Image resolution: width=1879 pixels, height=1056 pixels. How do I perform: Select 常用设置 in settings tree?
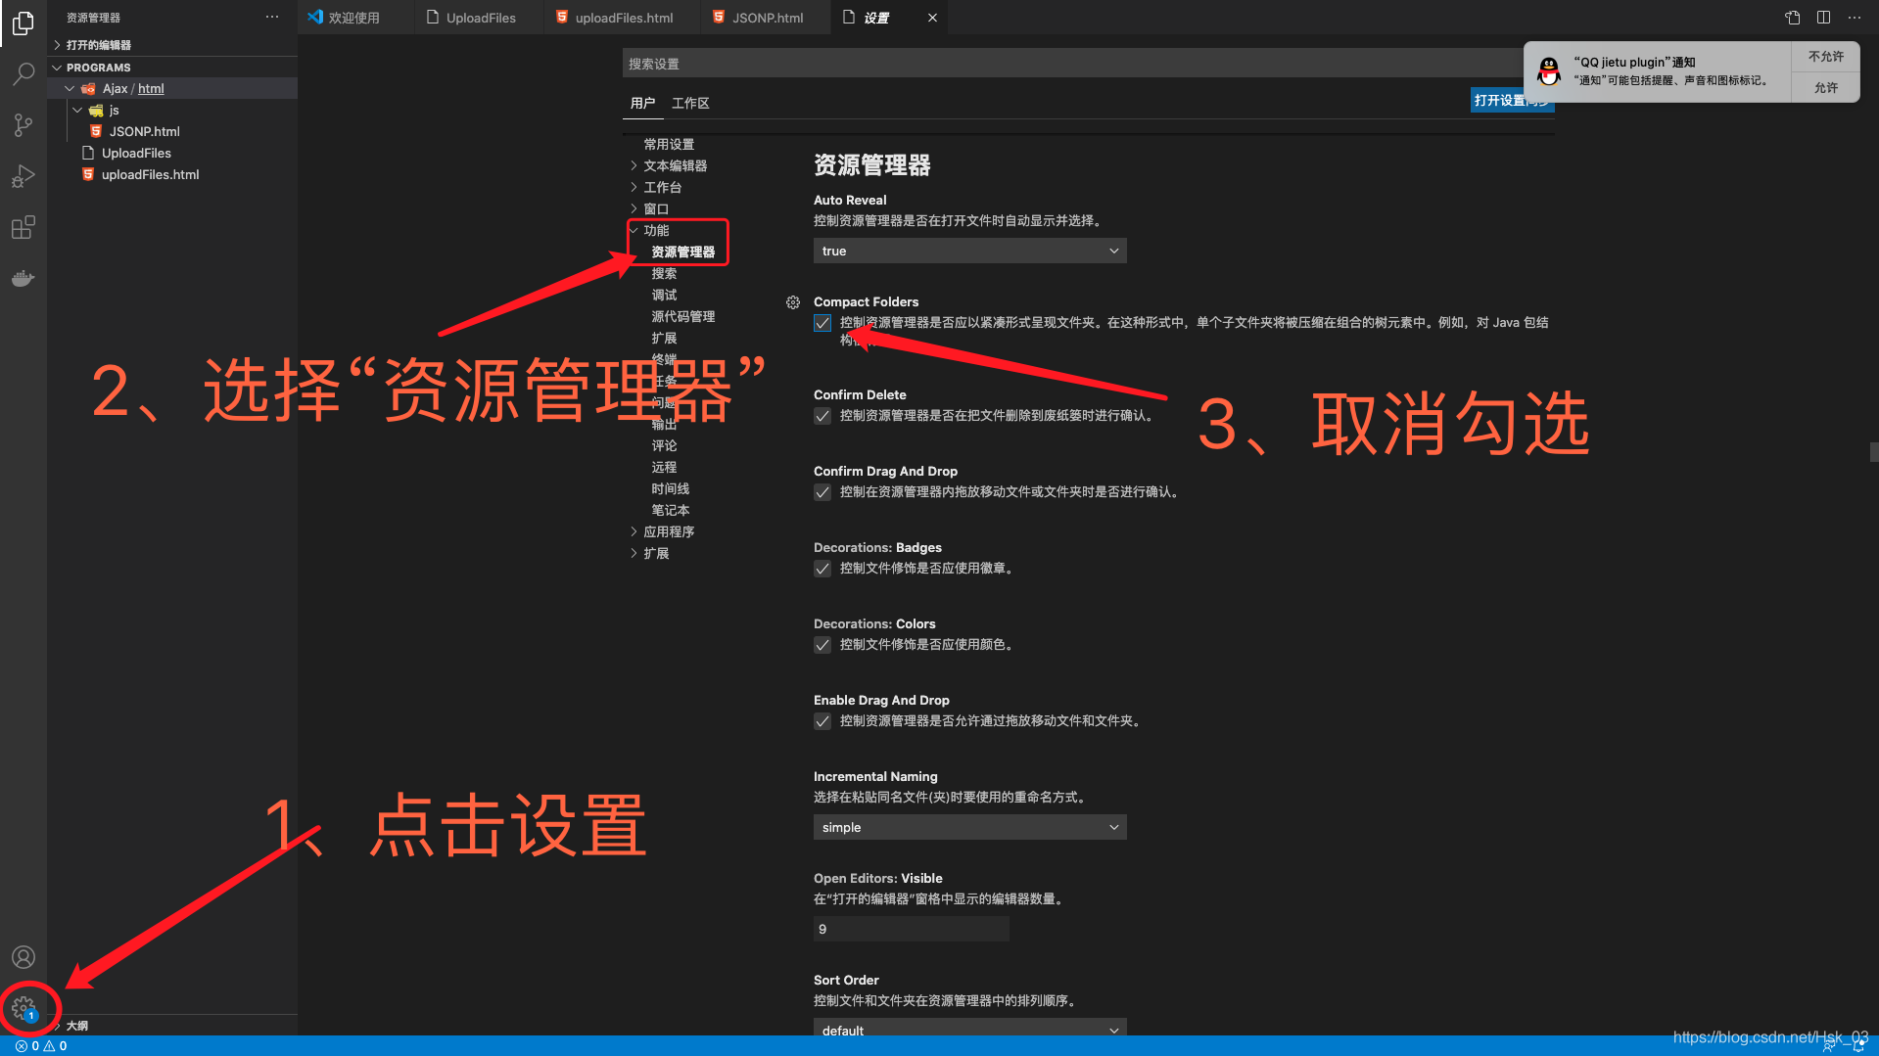[669, 144]
